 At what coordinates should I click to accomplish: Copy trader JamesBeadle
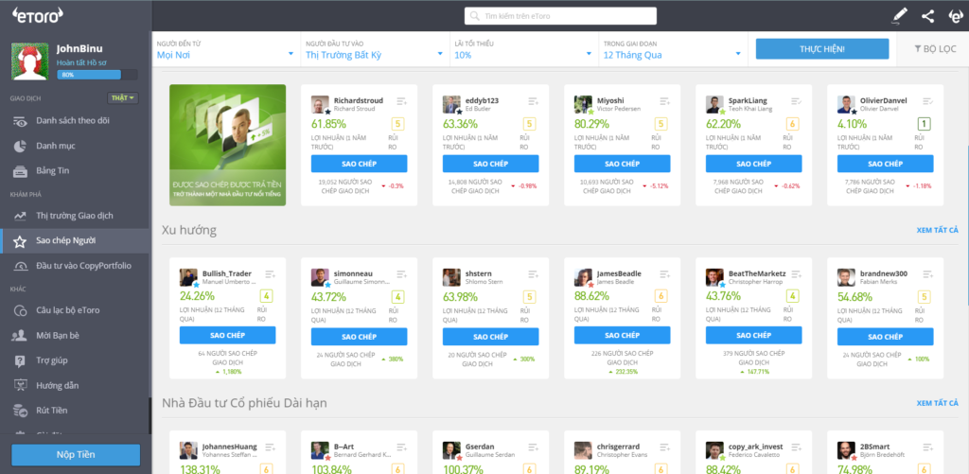pyautogui.click(x=623, y=335)
